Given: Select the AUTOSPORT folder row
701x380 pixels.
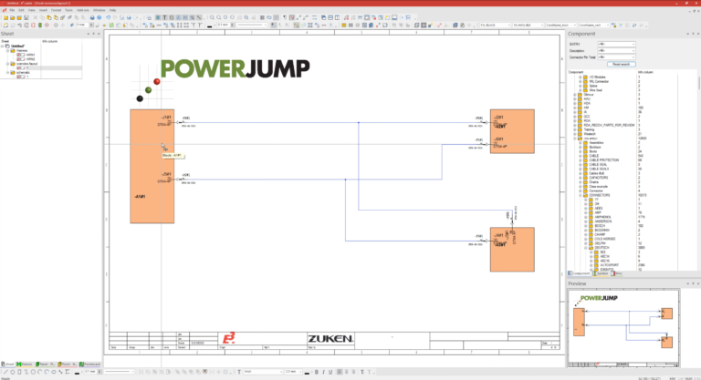Looking at the screenshot, I should pos(610,265).
